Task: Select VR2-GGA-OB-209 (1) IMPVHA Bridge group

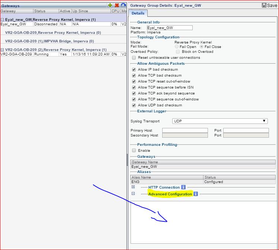Action: [x=49, y=41]
